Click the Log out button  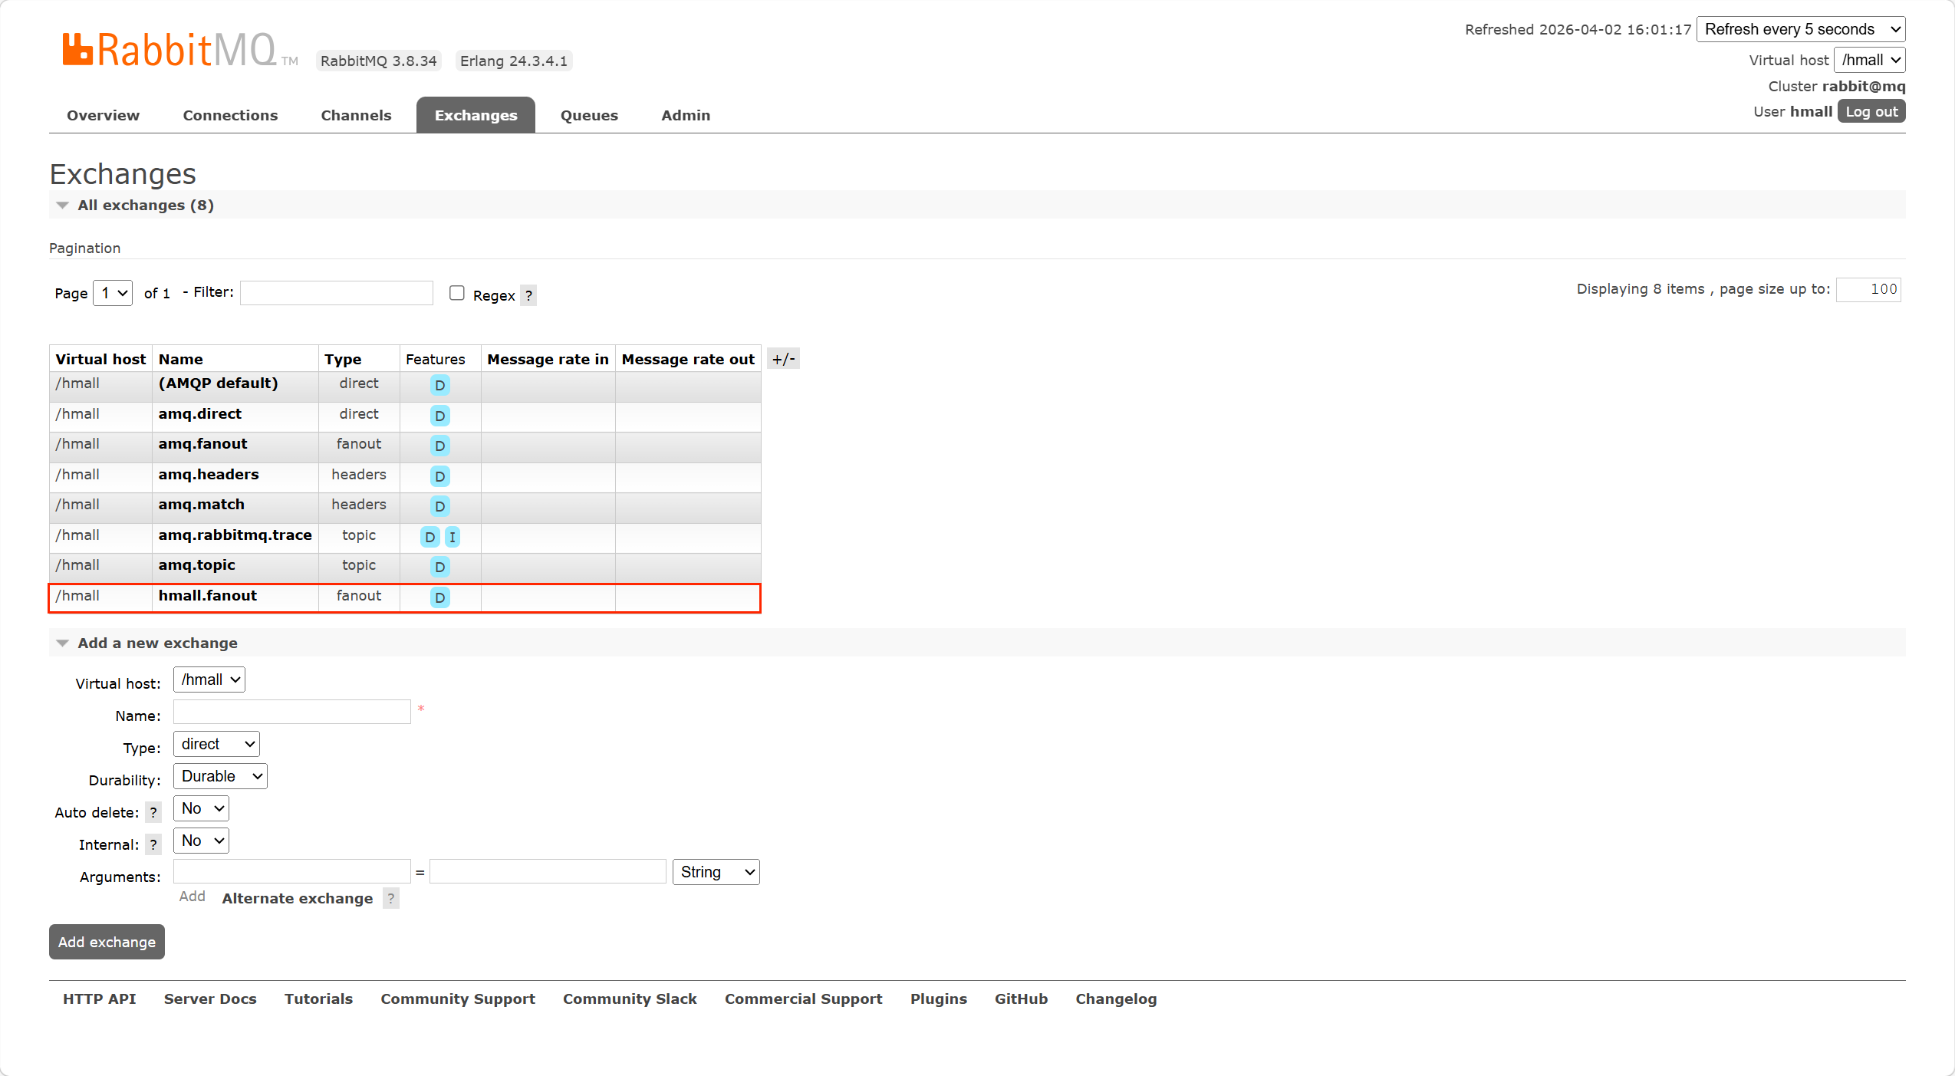[x=1871, y=112]
